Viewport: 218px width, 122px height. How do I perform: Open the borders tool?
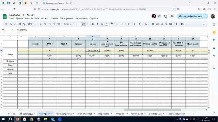(x=117, y=24)
